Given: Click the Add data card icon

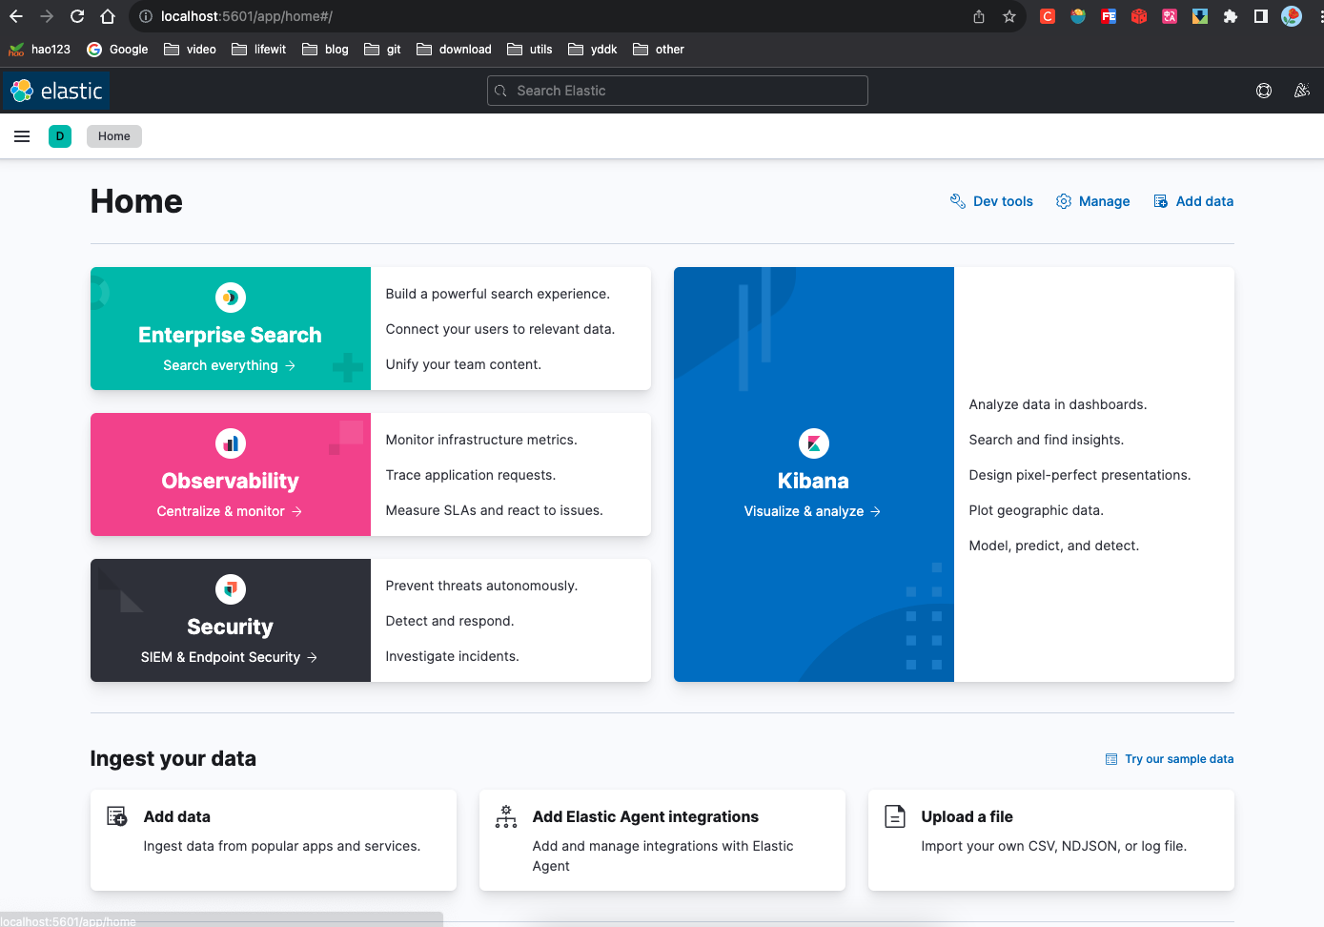Looking at the screenshot, I should [x=117, y=816].
